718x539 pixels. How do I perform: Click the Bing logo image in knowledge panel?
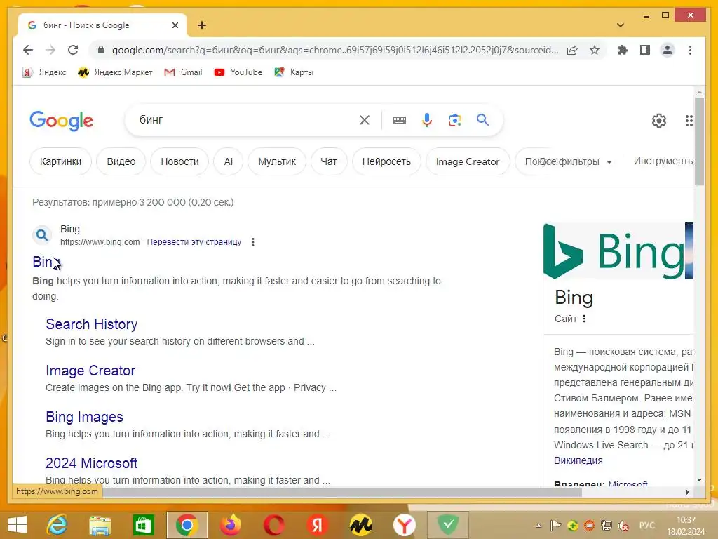pos(614,251)
